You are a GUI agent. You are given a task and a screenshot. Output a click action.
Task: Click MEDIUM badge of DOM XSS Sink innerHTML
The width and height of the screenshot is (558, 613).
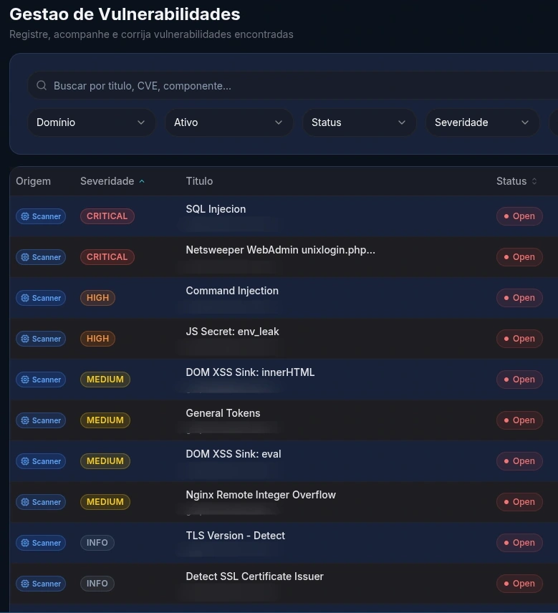click(105, 380)
